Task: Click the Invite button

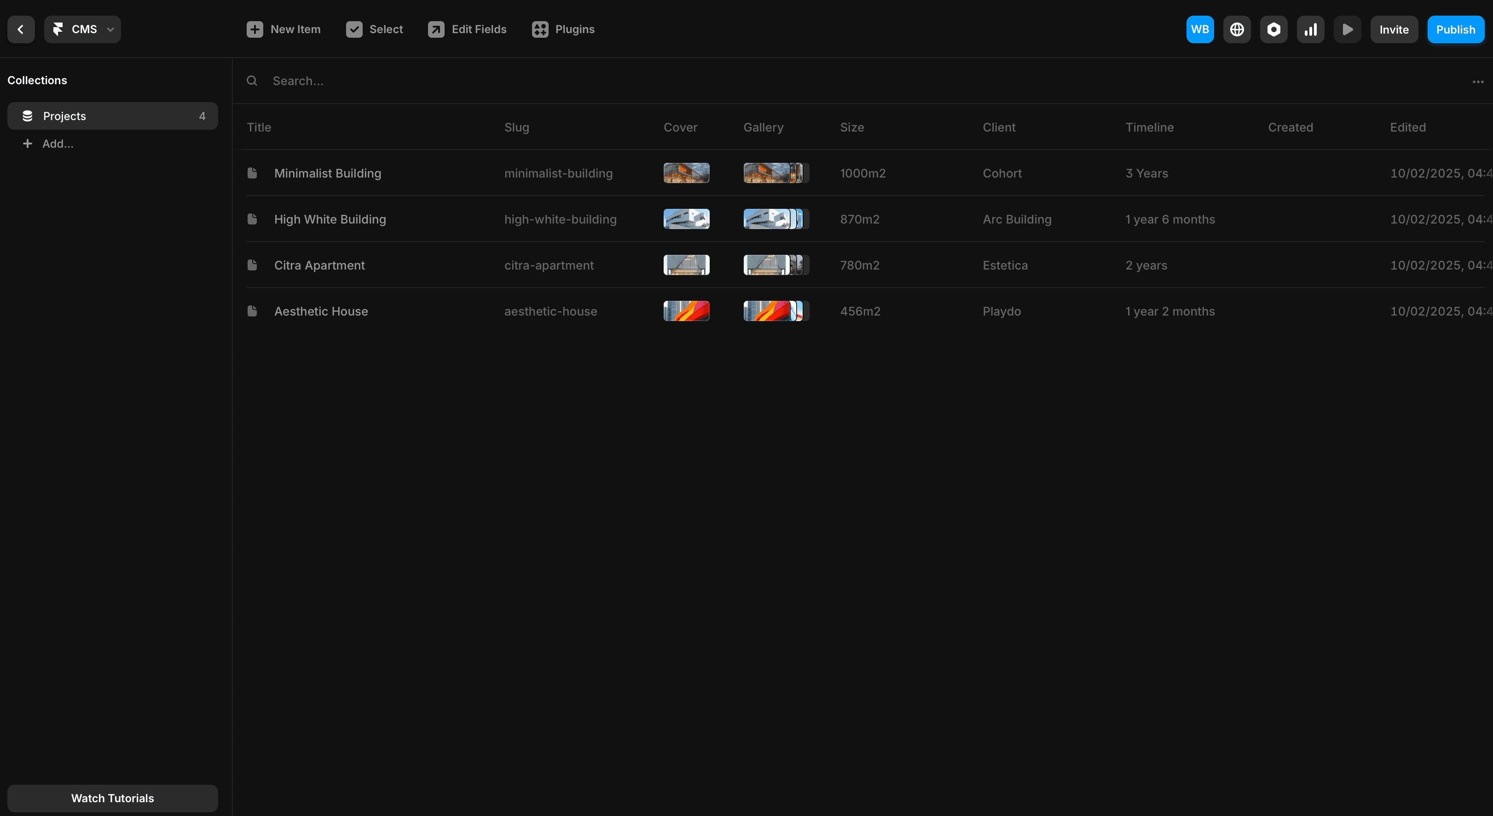Action: tap(1394, 29)
